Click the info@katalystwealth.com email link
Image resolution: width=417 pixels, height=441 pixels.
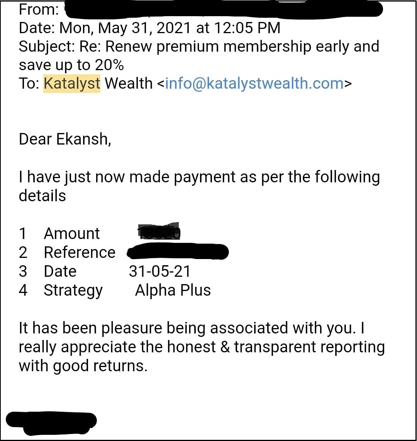pyautogui.click(x=254, y=83)
